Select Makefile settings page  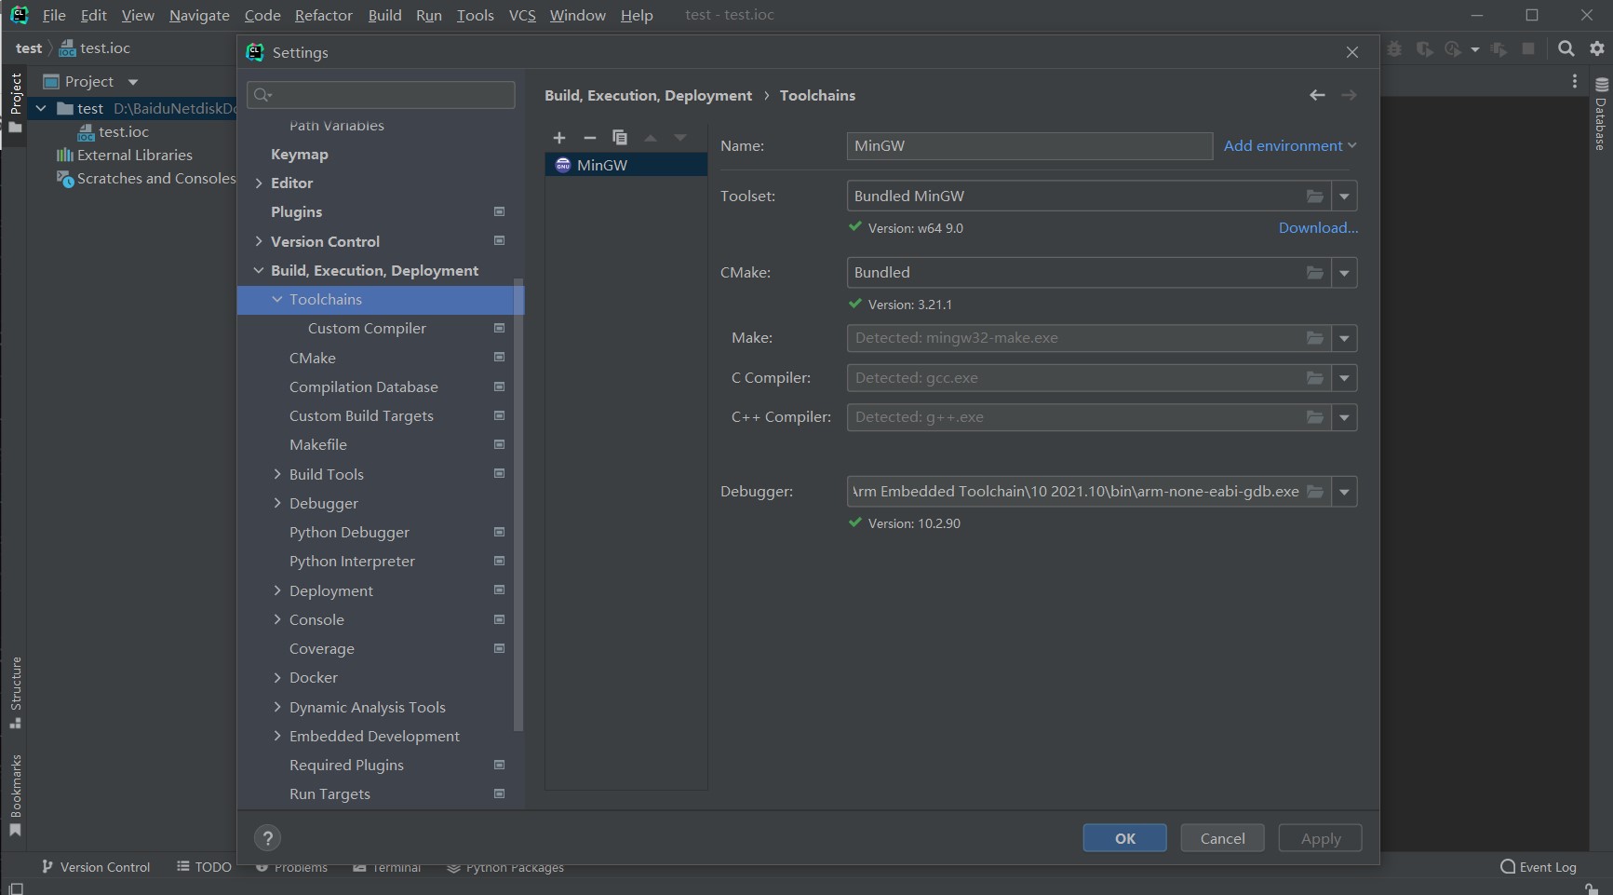click(x=318, y=445)
